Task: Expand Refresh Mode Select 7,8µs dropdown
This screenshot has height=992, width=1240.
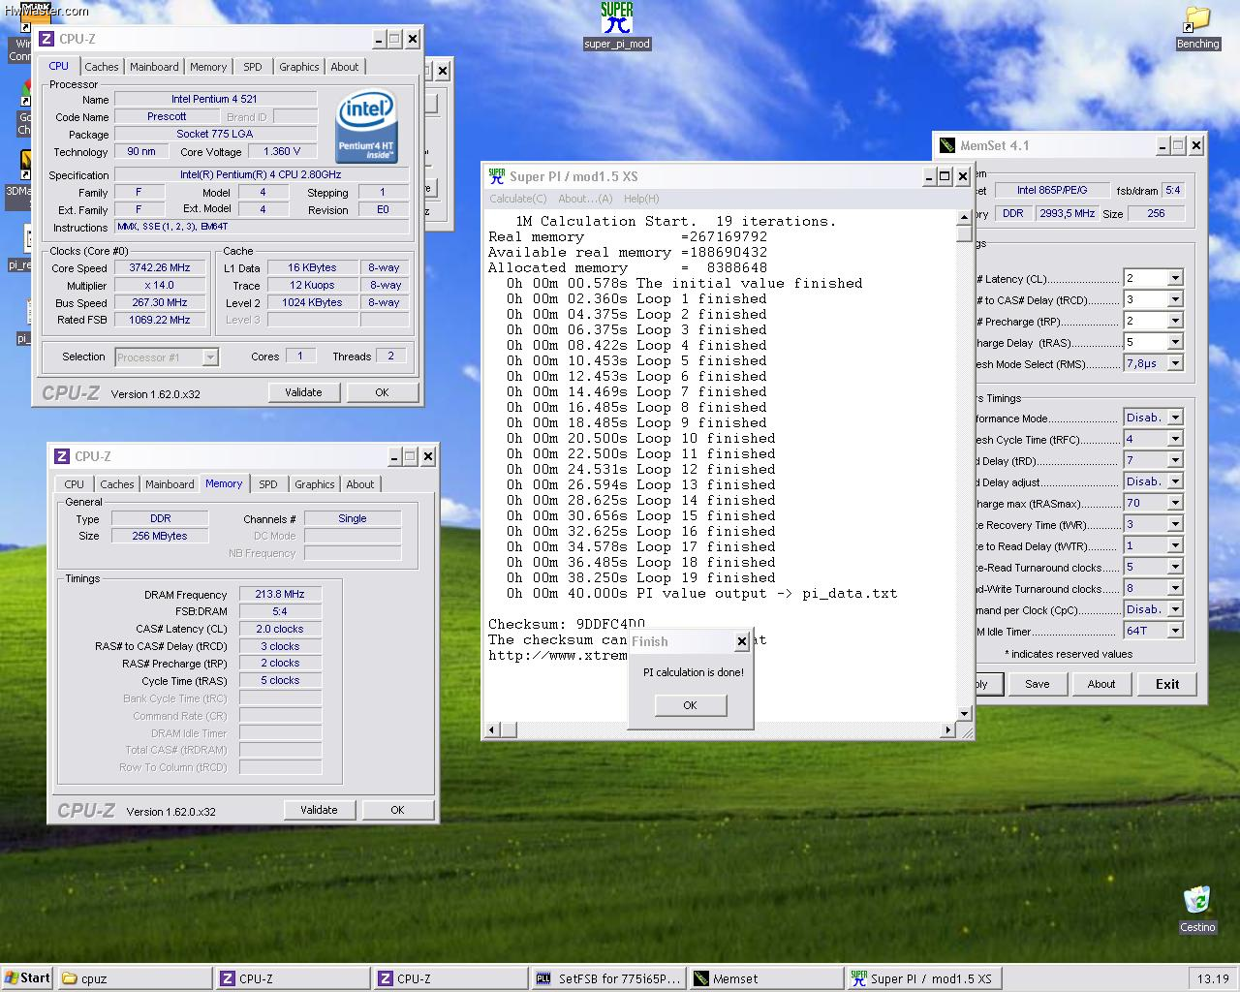Action: tap(1175, 364)
